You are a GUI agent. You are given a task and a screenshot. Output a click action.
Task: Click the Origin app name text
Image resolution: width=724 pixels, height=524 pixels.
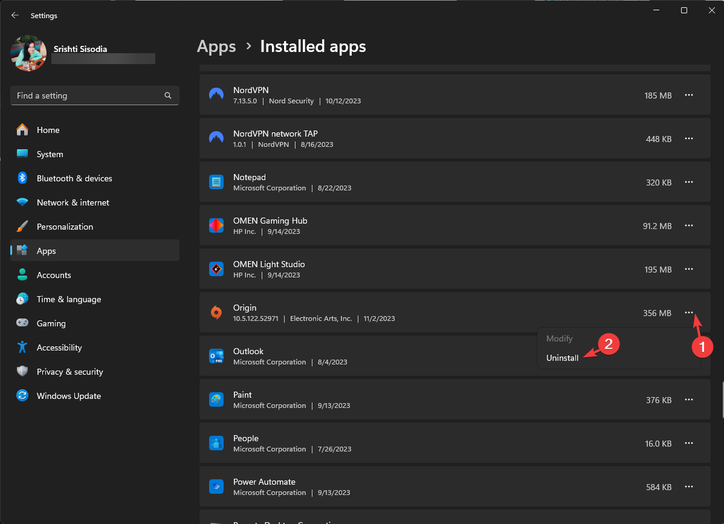click(245, 308)
